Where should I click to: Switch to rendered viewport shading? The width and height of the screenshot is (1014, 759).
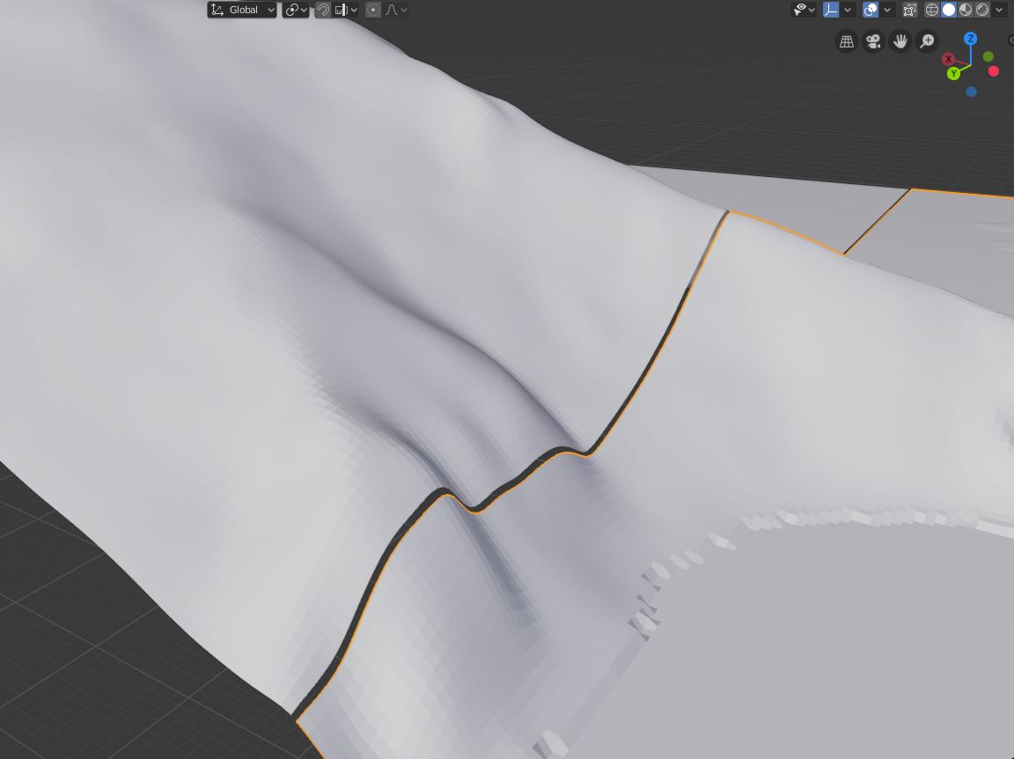[982, 10]
